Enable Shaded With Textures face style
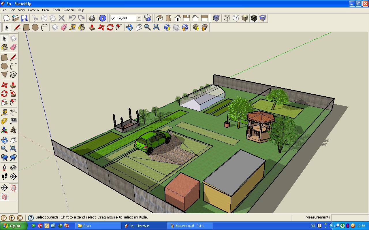This screenshot has width=369, height=230. (x=254, y=18)
